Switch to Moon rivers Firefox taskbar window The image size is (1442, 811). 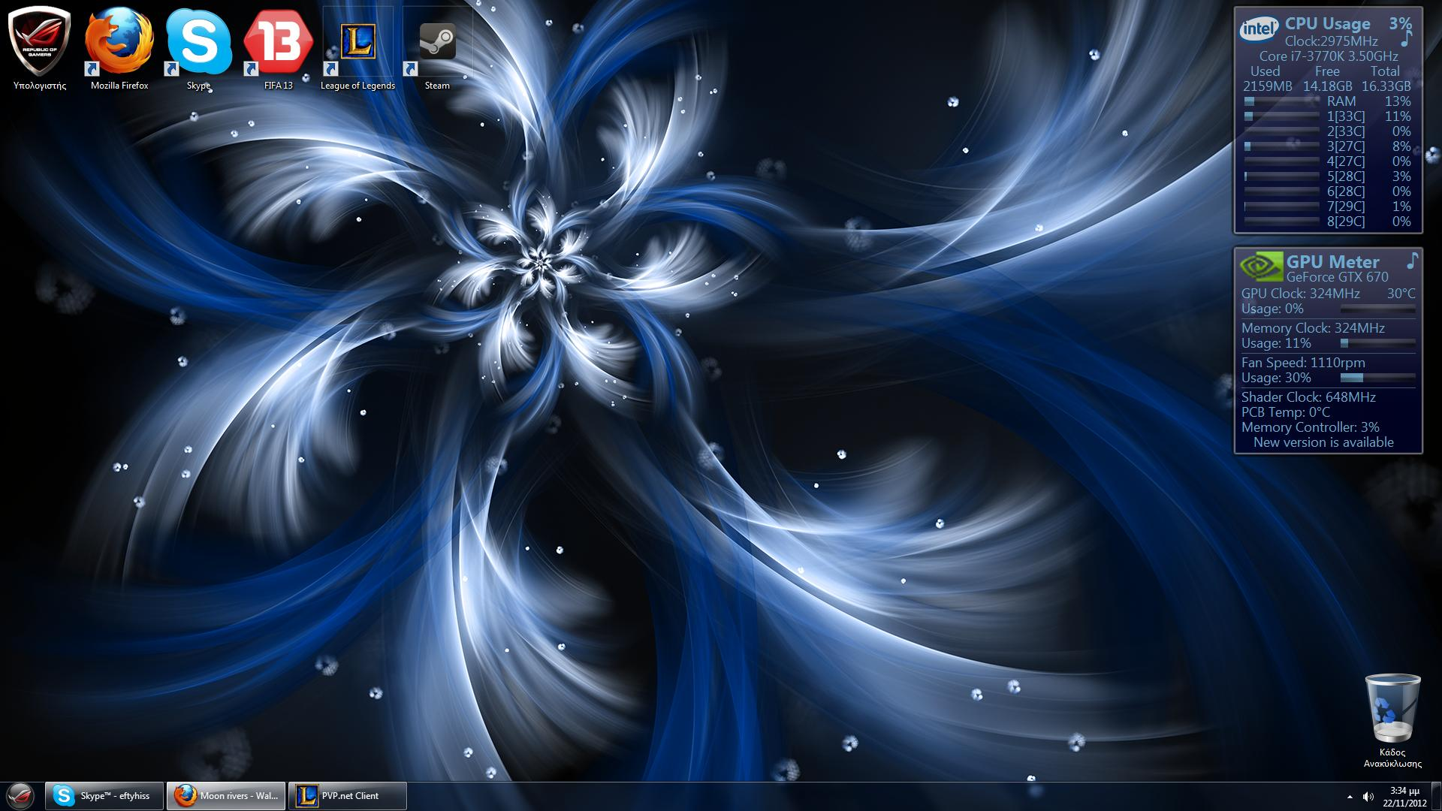pos(226,796)
